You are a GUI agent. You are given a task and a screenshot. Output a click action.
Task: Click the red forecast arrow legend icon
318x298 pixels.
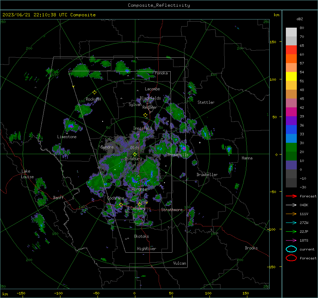(x=291, y=196)
